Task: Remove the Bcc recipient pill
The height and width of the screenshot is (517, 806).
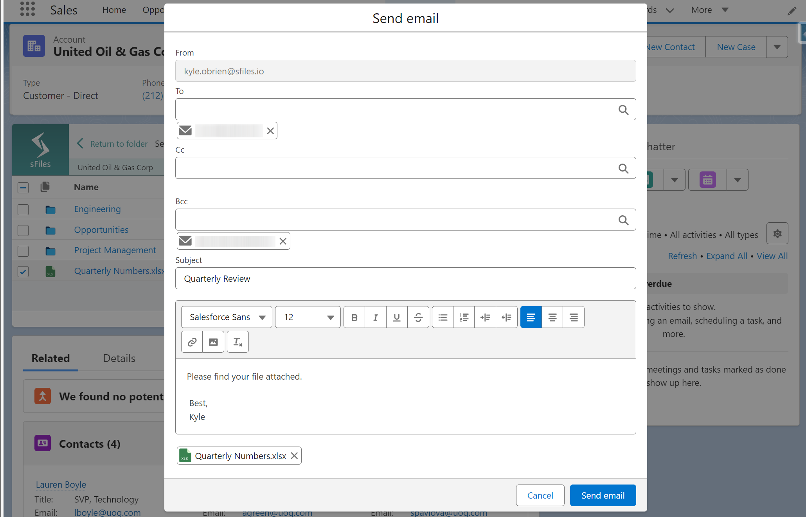Action: [x=283, y=241]
